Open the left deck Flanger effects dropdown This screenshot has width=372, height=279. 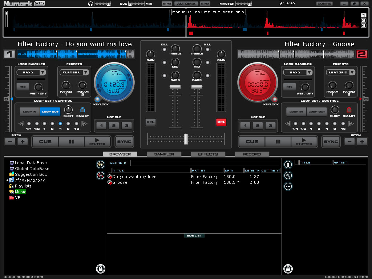click(x=75, y=72)
